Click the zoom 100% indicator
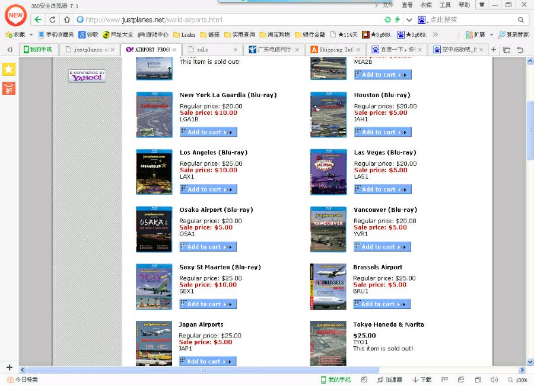The height and width of the screenshot is (386, 534). (x=517, y=379)
